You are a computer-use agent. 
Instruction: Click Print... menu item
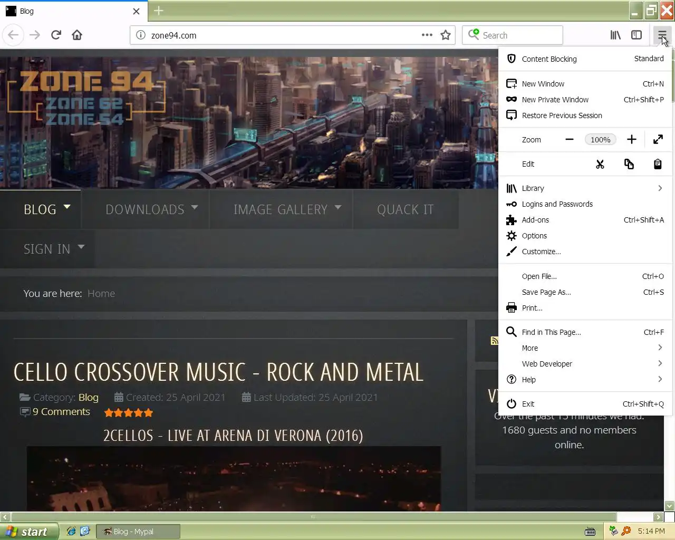(x=585, y=308)
